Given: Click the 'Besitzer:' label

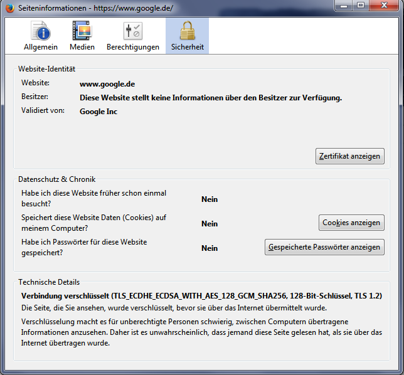Looking at the screenshot, I should pos(35,97).
